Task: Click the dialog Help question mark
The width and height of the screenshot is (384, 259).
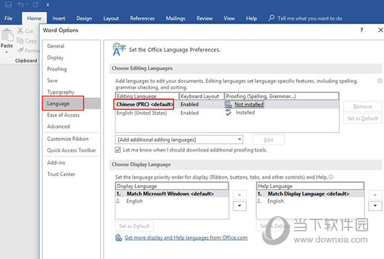Action: 362,30
